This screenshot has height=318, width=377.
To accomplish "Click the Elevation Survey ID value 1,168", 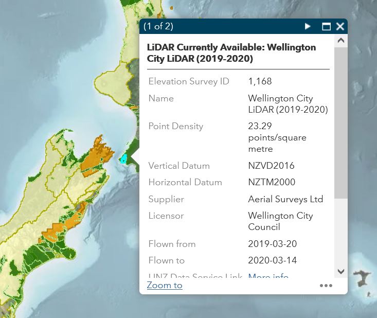I will (x=260, y=81).
